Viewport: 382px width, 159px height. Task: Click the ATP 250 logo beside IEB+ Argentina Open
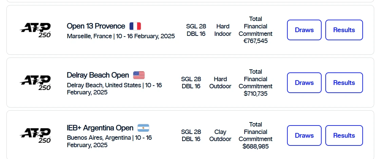(35, 135)
